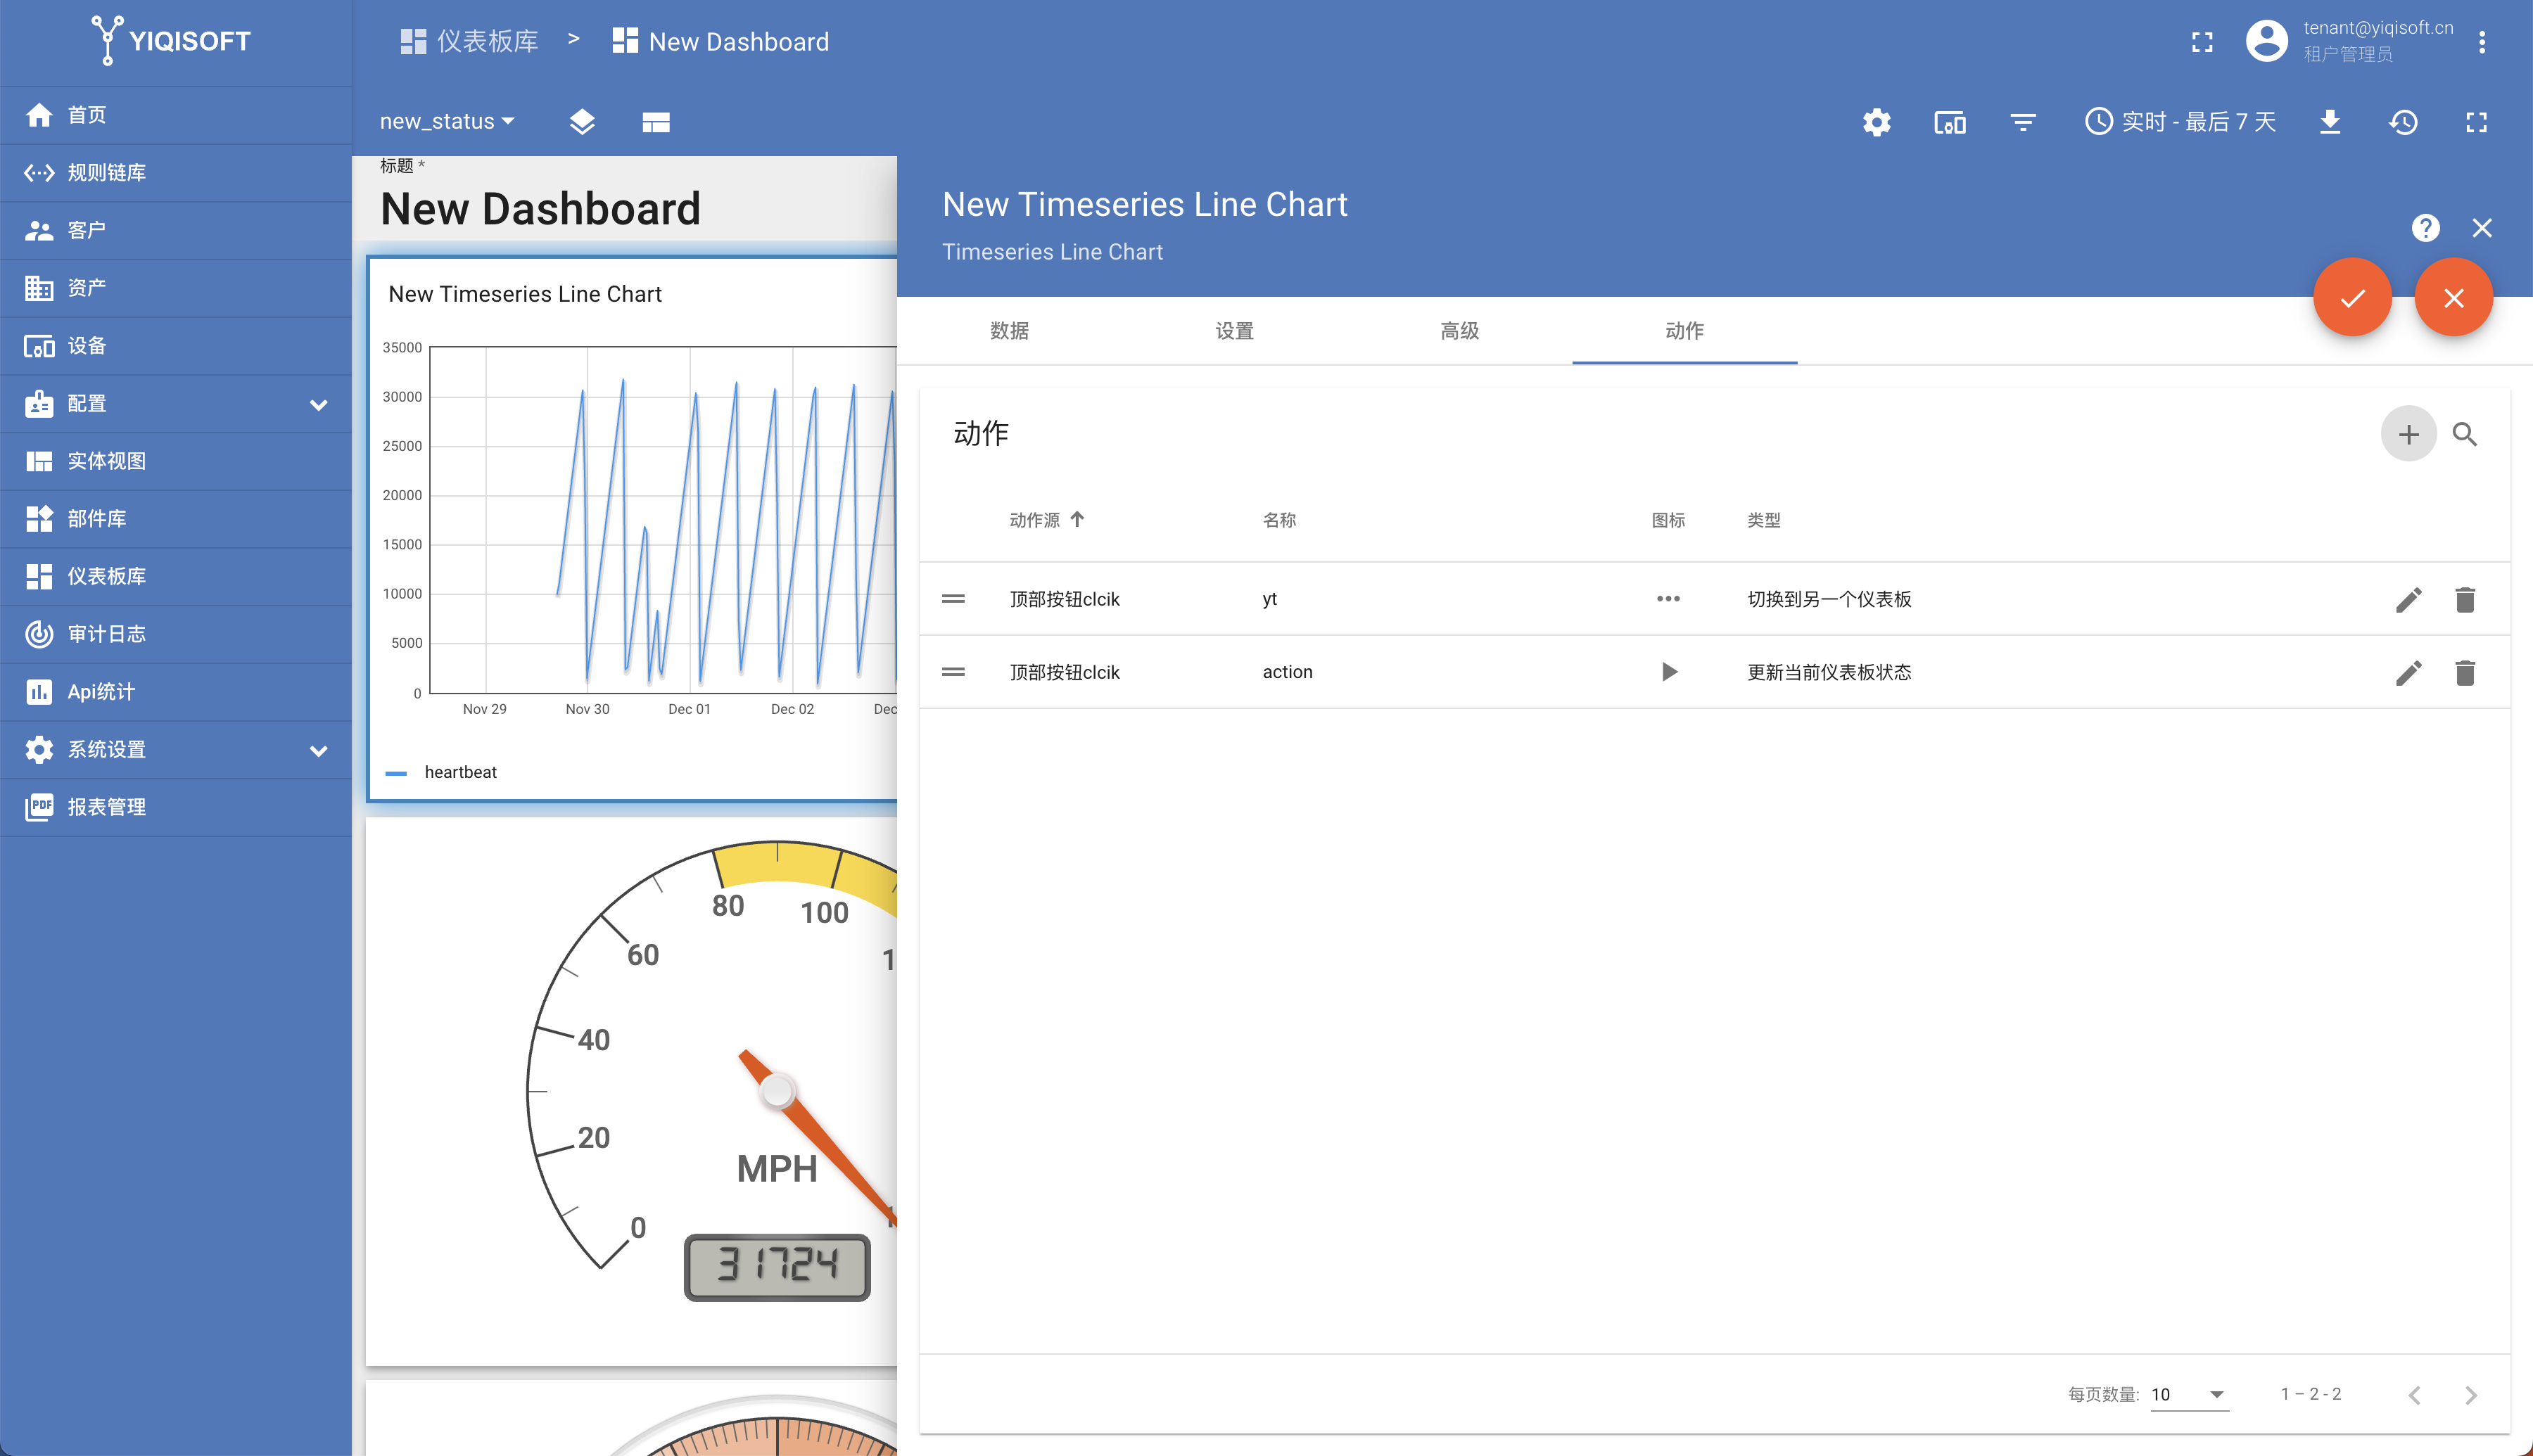The height and width of the screenshot is (1456, 2533).
Task: Expand the new_status state dropdown
Action: (446, 122)
